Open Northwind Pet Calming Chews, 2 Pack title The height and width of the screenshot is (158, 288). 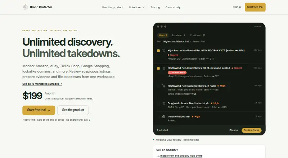click(192, 86)
